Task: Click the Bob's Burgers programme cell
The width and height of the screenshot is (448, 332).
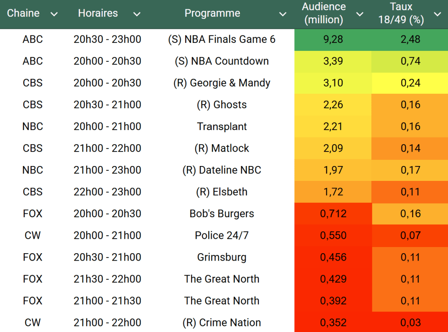Action: [x=222, y=214]
